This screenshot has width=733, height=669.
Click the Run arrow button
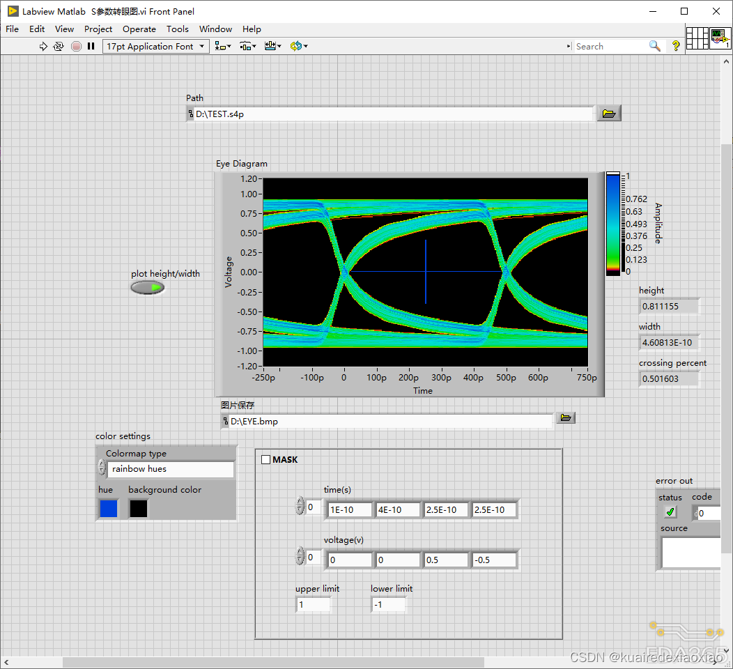click(x=43, y=46)
